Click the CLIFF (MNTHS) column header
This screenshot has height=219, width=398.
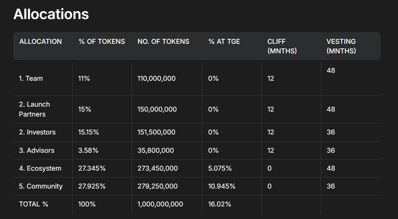tap(282, 46)
